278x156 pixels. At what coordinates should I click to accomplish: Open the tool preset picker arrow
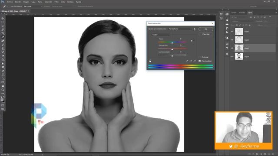pos(7,6)
